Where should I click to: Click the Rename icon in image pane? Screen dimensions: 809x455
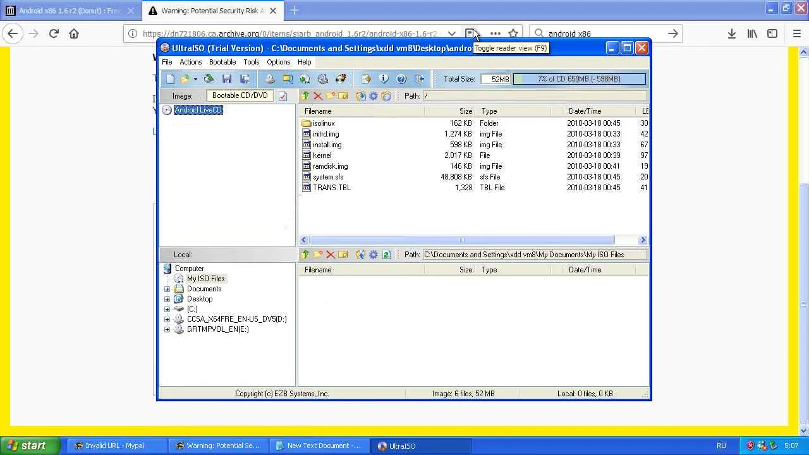(343, 96)
